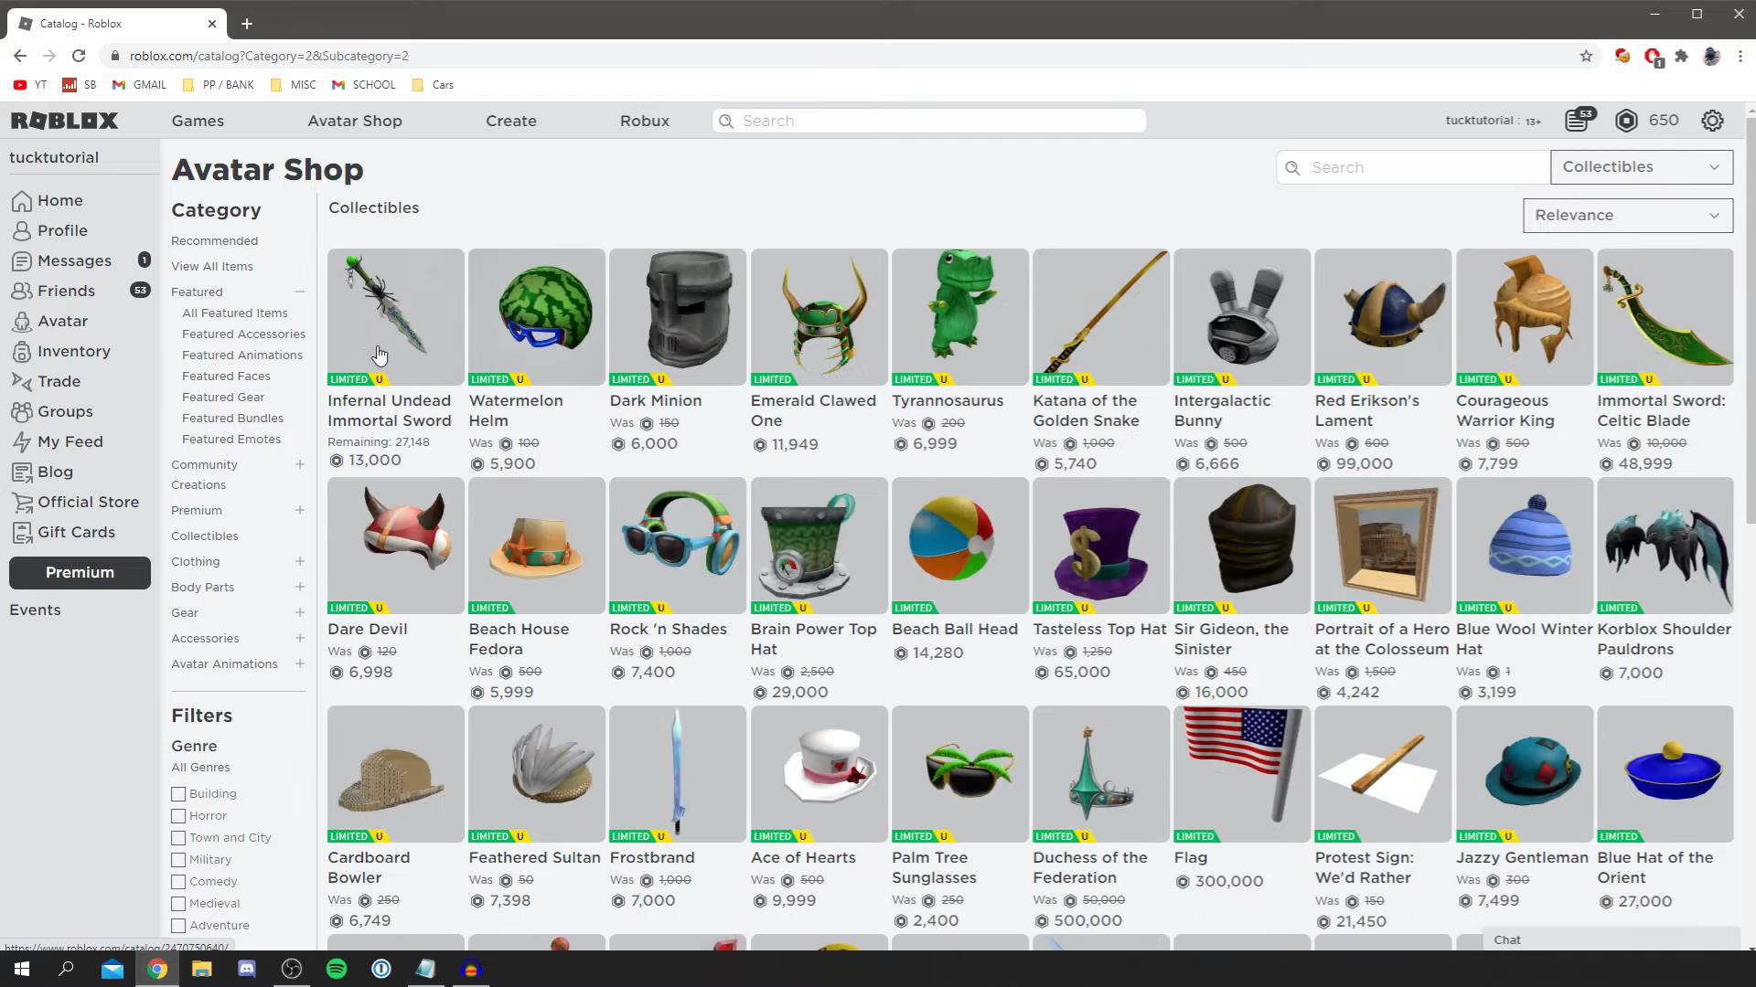This screenshot has width=1756, height=987.
Task: Expand the Gear category
Action: point(299,613)
